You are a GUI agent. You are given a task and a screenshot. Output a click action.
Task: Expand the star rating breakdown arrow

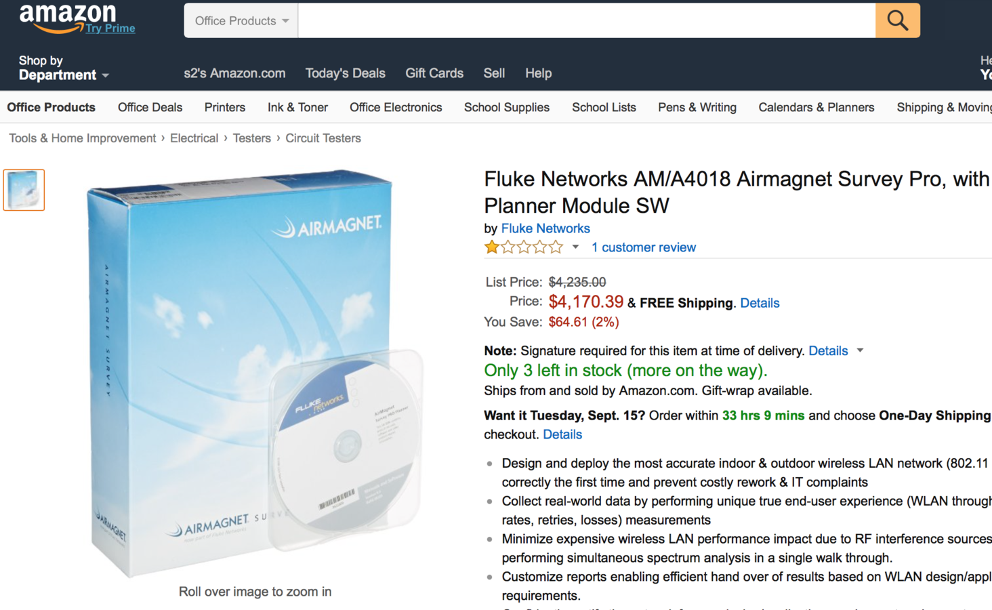pos(575,247)
